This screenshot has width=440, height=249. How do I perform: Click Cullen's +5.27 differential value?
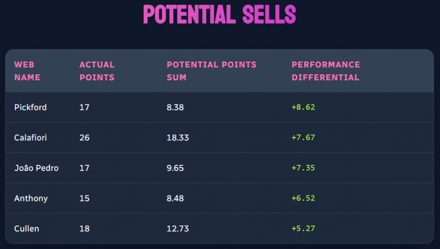pyautogui.click(x=303, y=228)
